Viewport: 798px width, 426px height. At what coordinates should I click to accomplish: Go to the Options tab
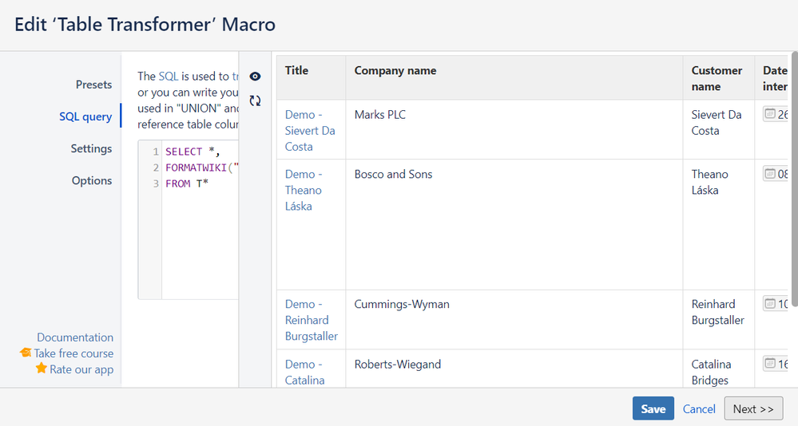coord(92,180)
